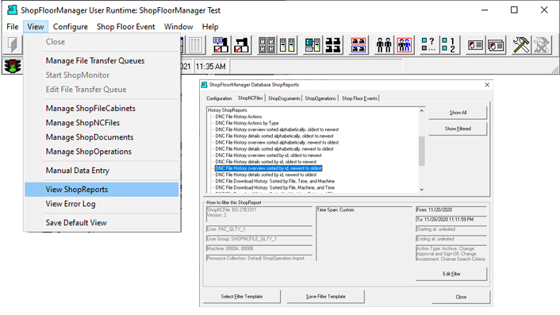
Task: Select DNC File History details sorted by id, newest to oldest
Action: click(x=266, y=175)
